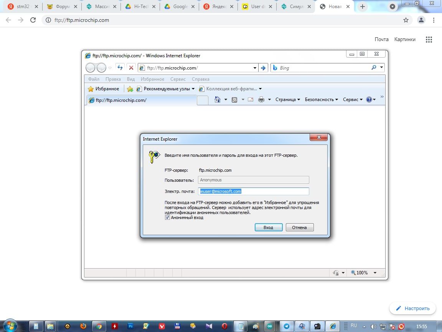442x332 pixels.
Task: Click the Отмена cancel button
Action: pos(299,227)
